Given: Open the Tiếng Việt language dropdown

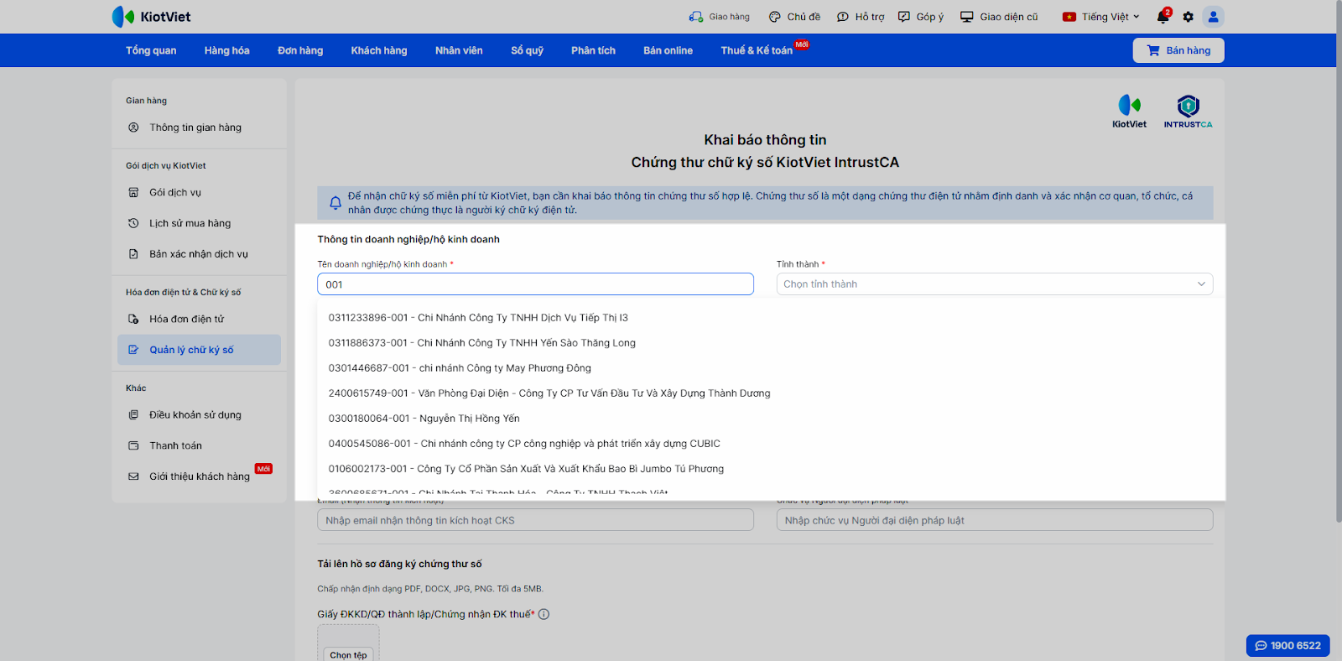Looking at the screenshot, I should click(1101, 17).
